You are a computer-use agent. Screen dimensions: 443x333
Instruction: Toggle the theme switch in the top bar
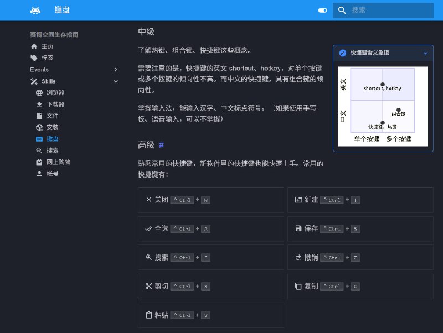(x=322, y=10)
